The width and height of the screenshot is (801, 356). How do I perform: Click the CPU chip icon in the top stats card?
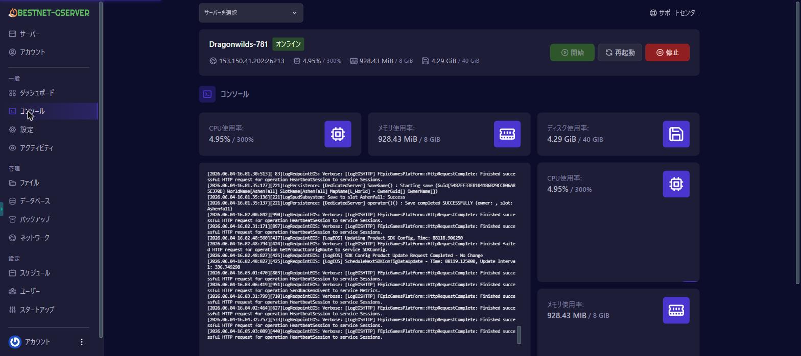pyautogui.click(x=338, y=134)
